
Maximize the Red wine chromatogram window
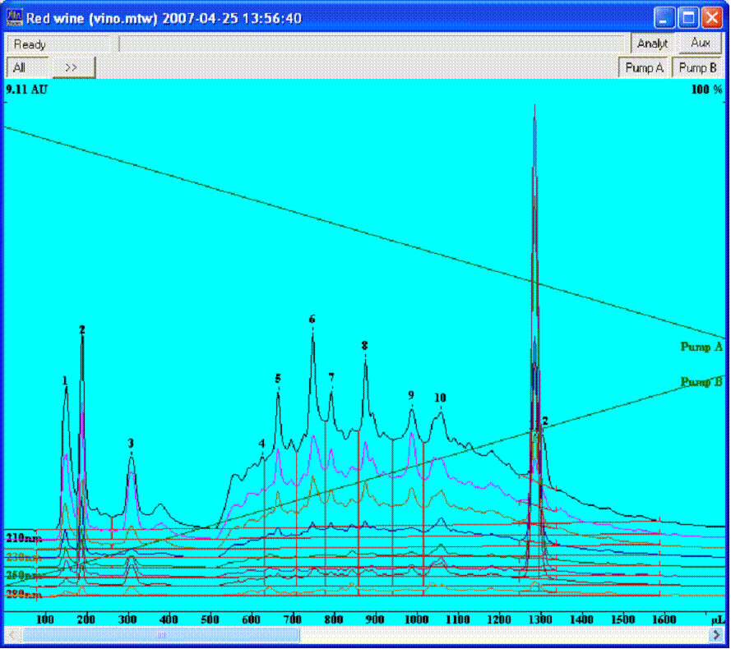pos(688,18)
